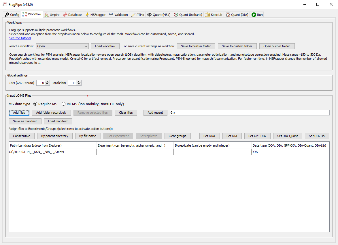Screen dimensions: 338x245
Task: Click the Add recent button
Action: pyautogui.click(x=155, y=113)
